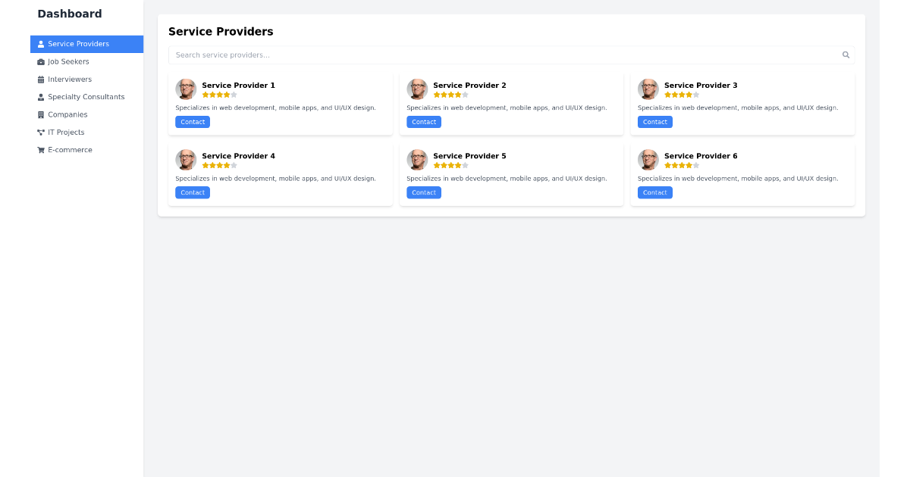Rate Service Provider 1 with the fifth star

click(234, 95)
